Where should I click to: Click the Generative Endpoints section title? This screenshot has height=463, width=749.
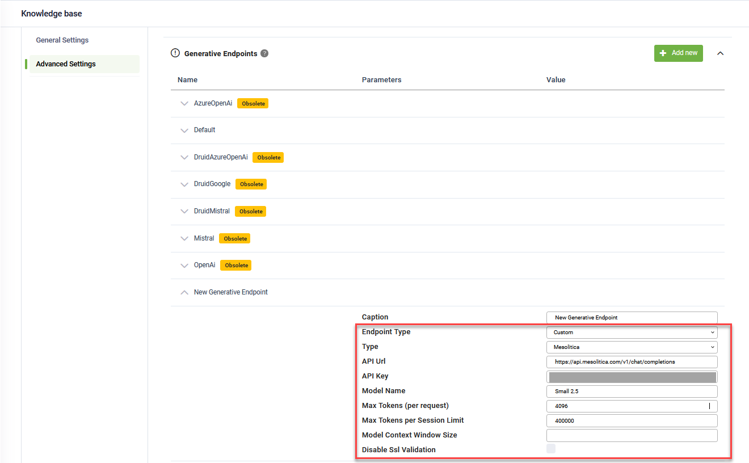click(221, 53)
